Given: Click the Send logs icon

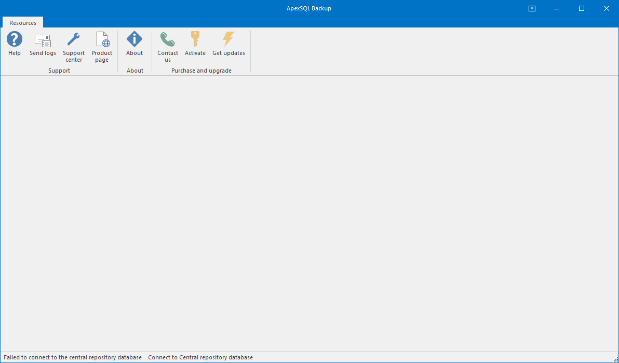Looking at the screenshot, I should point(43,40).
